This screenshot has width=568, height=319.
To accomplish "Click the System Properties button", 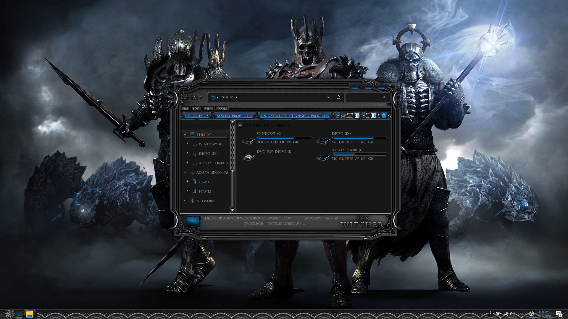I will tap(234, 116).
